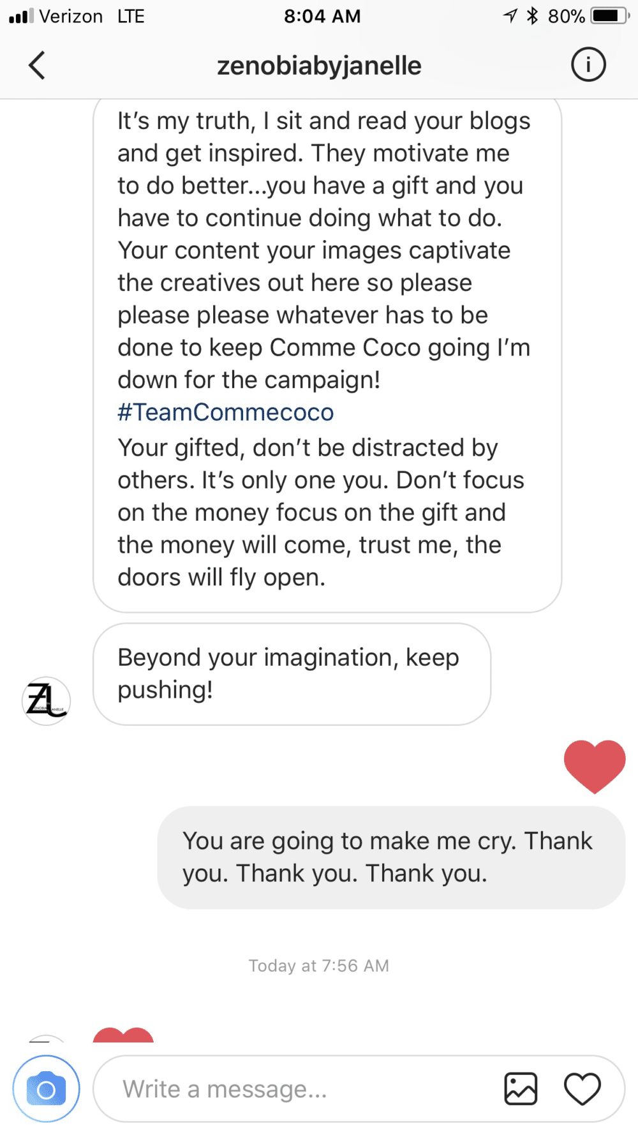The width and height of the screenshot is (638, 1135).
Task: Tap the #TeamCommecoco hashtag link
Action: click(x=225, y=412)
